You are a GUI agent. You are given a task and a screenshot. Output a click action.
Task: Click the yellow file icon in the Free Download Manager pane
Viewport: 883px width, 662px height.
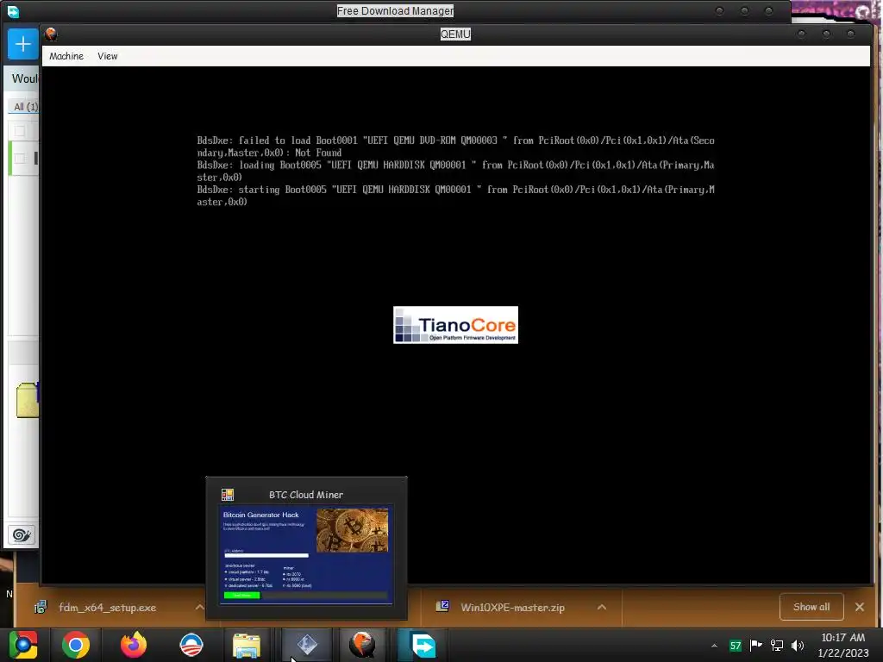[x=28, y=400]
